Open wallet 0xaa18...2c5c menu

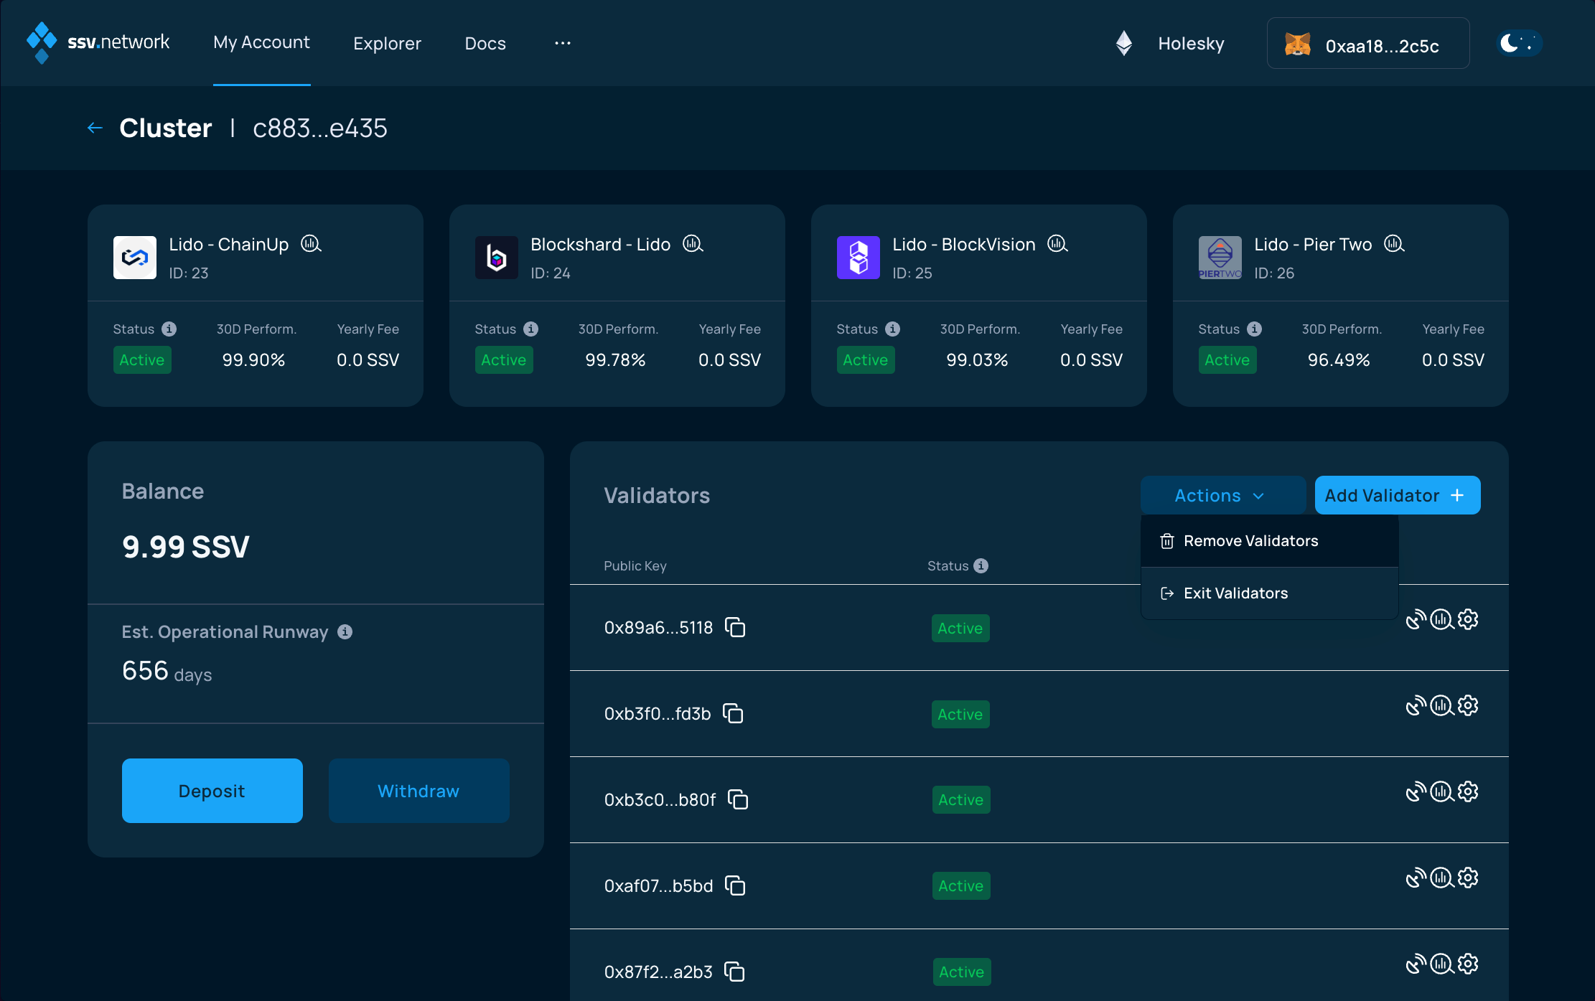(x=1368, y=43)
